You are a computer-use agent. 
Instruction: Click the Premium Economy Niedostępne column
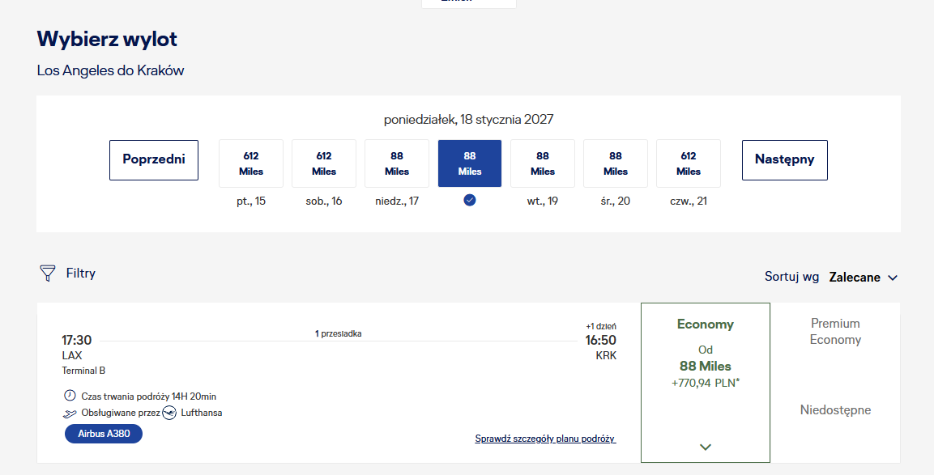tap(835, 382)
